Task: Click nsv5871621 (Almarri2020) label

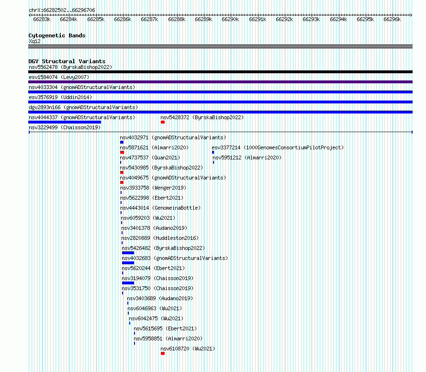Action: coord(154,147)
